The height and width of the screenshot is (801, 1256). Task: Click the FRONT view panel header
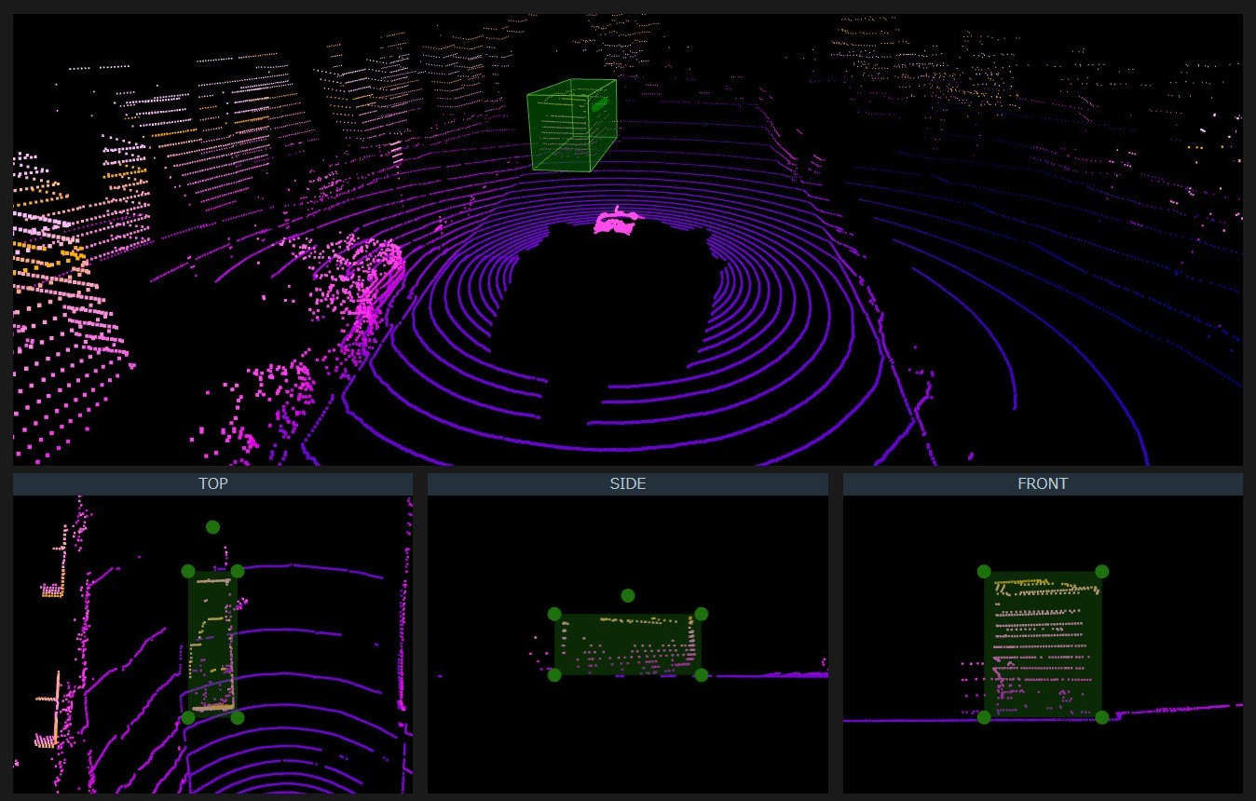pyautogui.click(x=1043, y=484)
